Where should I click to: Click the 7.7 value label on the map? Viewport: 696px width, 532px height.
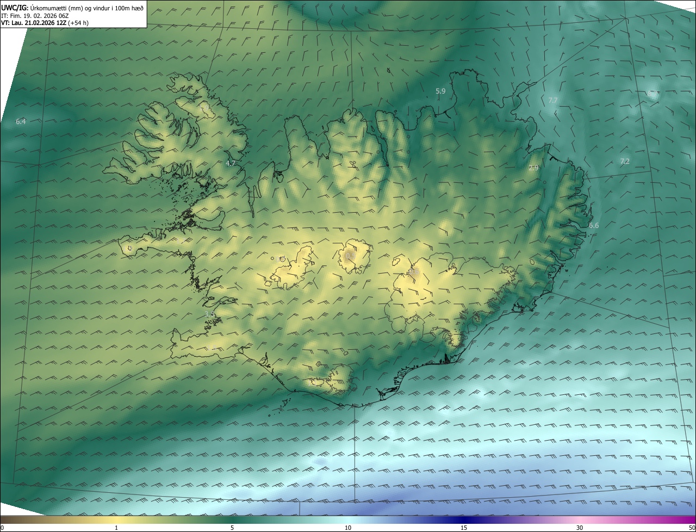(x=552, y=100)
